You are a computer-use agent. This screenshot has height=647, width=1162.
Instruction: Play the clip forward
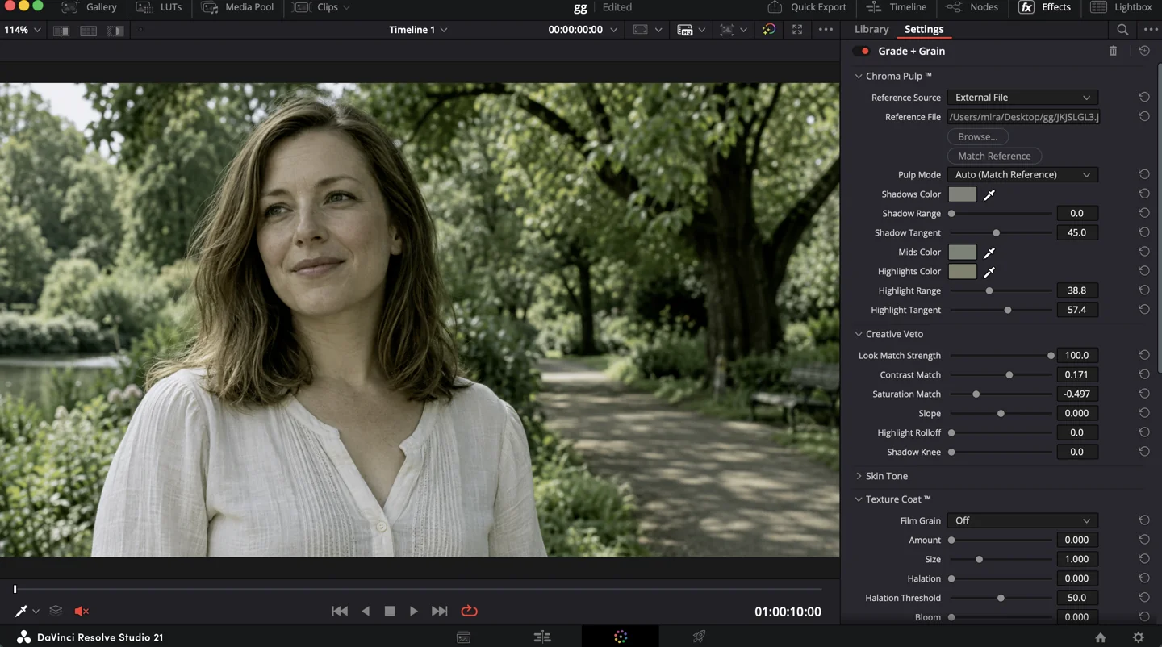click(414, 612)
